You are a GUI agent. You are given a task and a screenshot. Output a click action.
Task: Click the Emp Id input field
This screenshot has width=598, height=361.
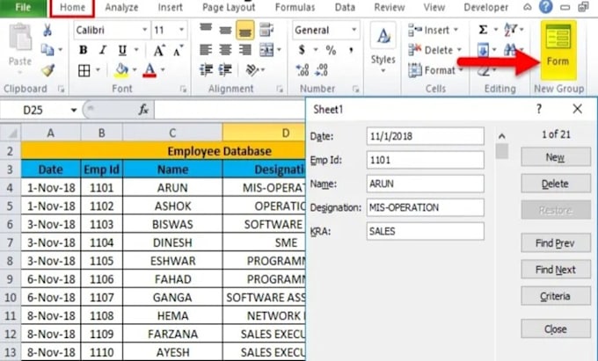426,160
